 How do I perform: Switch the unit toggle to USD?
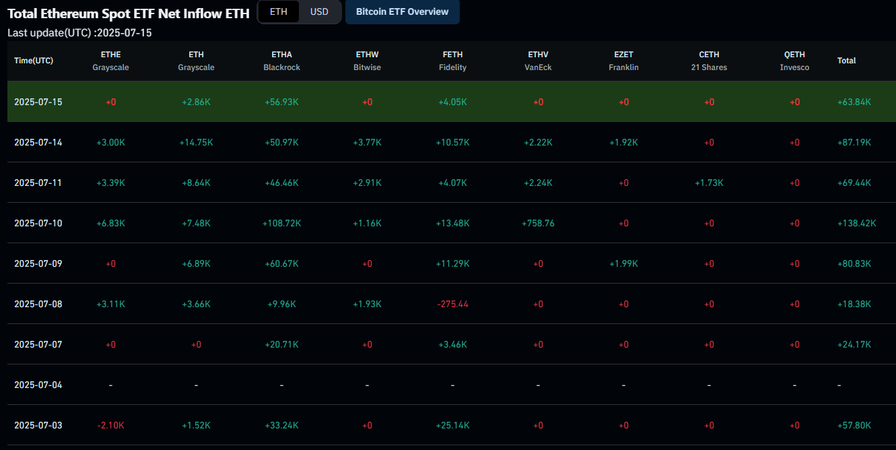pyautogui.click(x=319, y=12)
